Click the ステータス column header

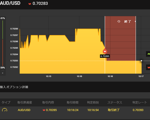pyautogui.click(x=115, y=102)
